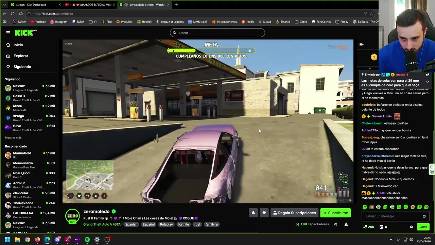Screen dimensions: 435x245
Task: Click browser back arrow
Action: pos(4,14)
